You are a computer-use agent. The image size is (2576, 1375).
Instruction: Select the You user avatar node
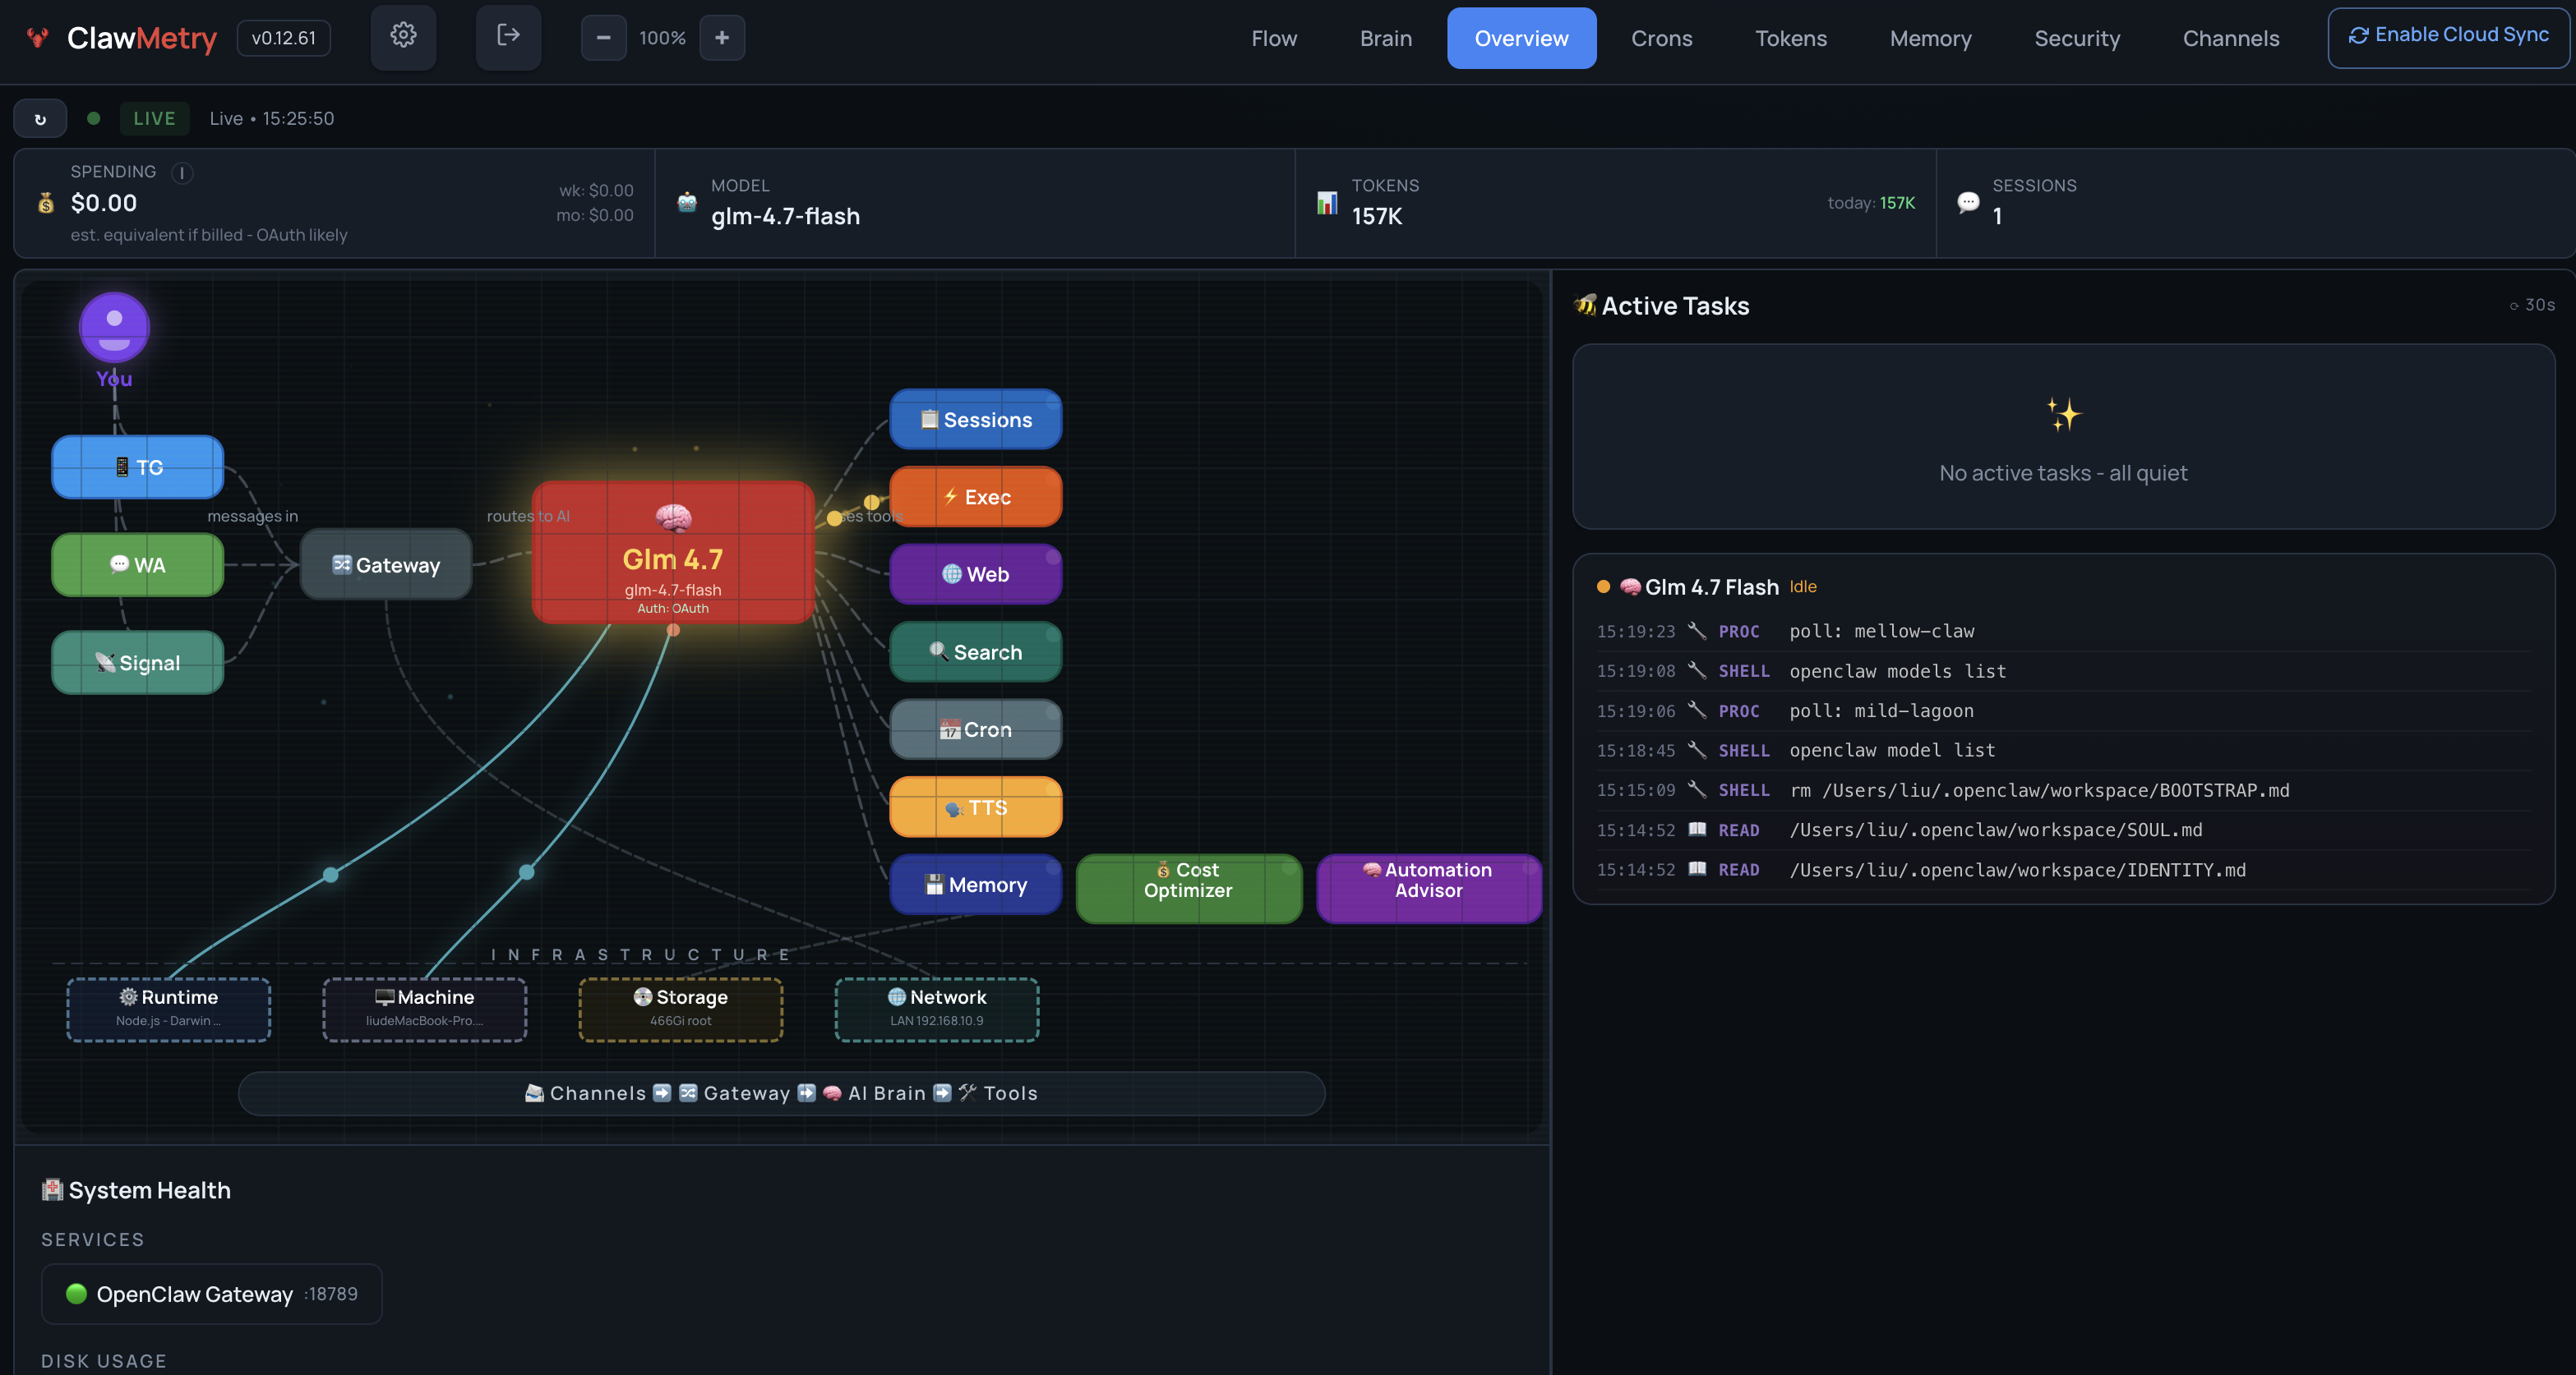tap(114, 328)
